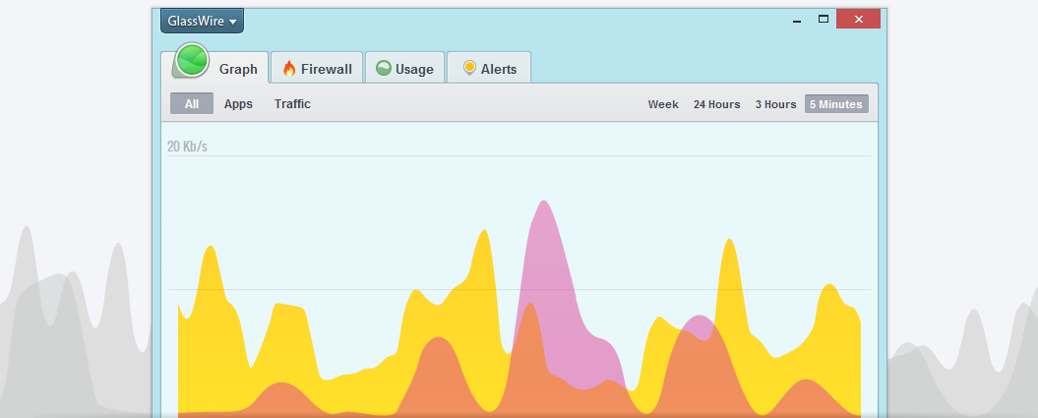Screen dimensions: 1038x418
Task: Close the GlassWire window
Action: [858, 20]
